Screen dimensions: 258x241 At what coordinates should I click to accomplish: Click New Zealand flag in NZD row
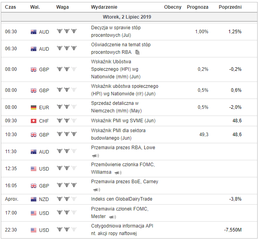[x=34, y=199]
